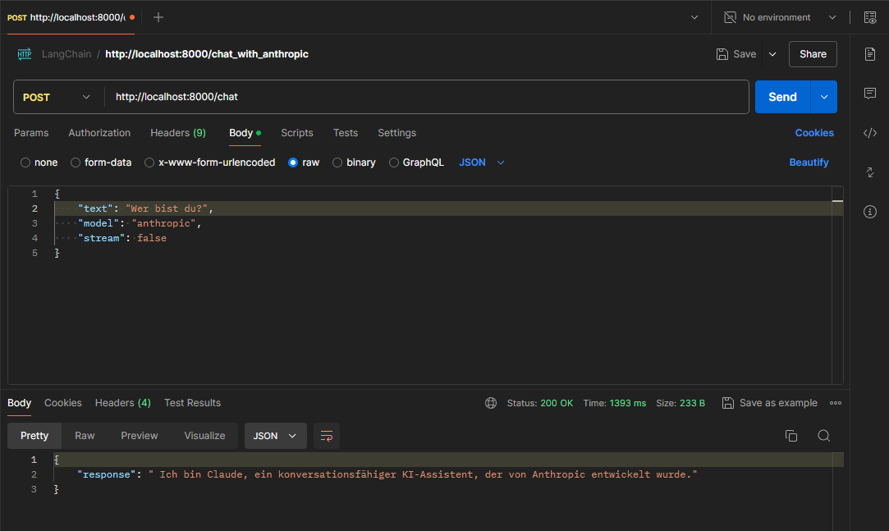The image size is (889, 531).
Task: Open request Info icon in right sidebar
Action: 870,212
